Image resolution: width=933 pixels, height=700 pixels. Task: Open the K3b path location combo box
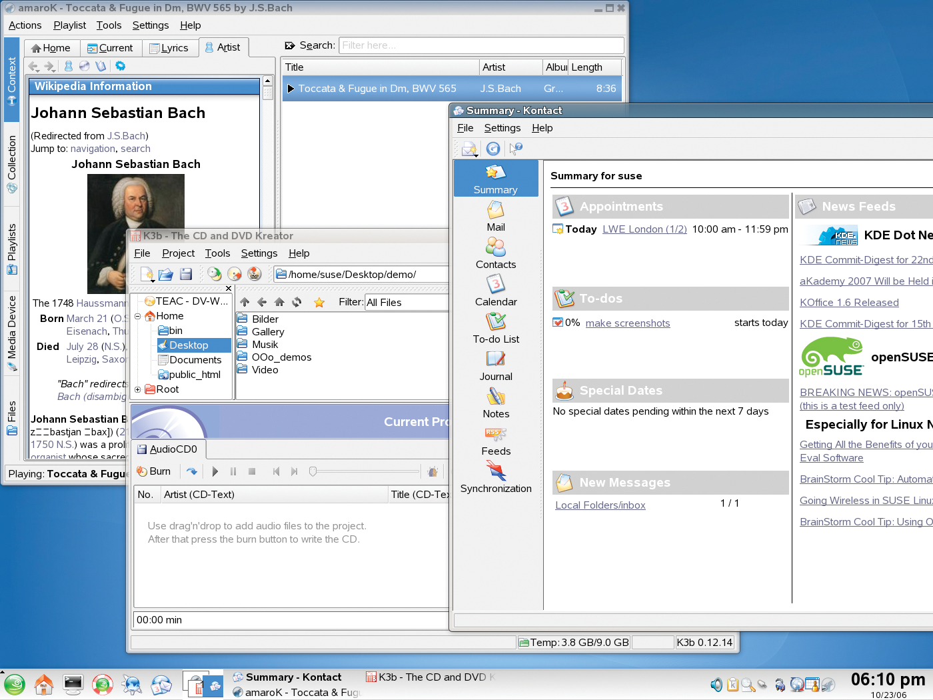click(x=361, y=274)
